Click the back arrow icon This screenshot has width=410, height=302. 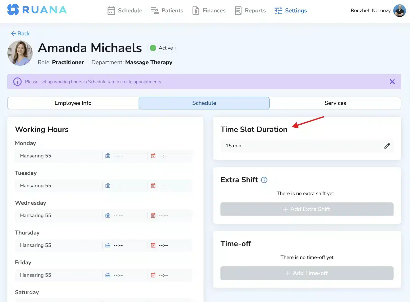click(x=13, y=33)
